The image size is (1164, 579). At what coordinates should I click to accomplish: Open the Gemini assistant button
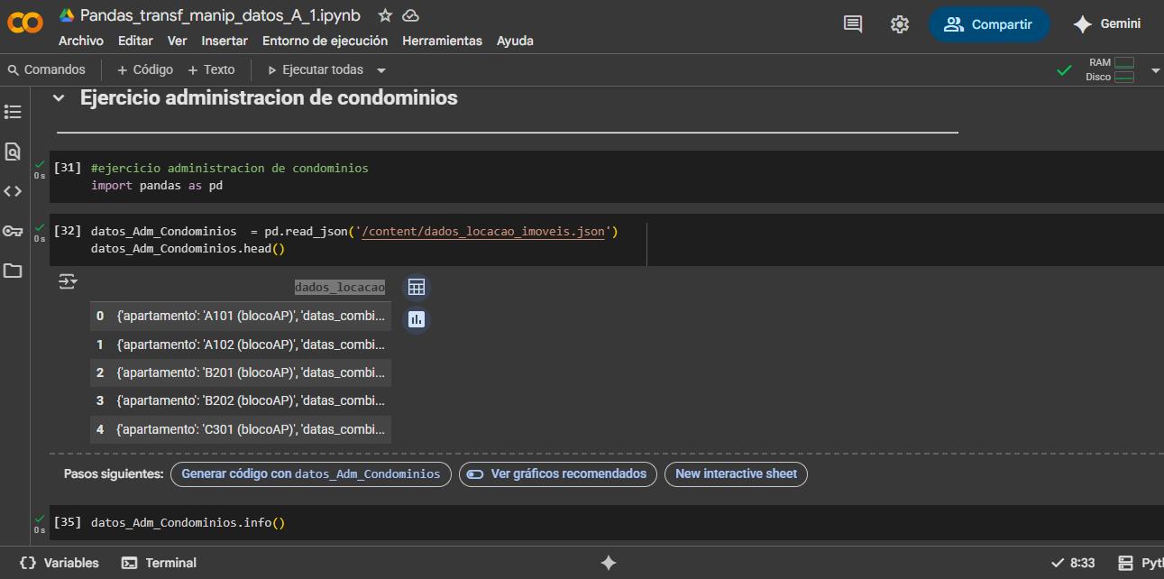click(x=1106, y=24)
